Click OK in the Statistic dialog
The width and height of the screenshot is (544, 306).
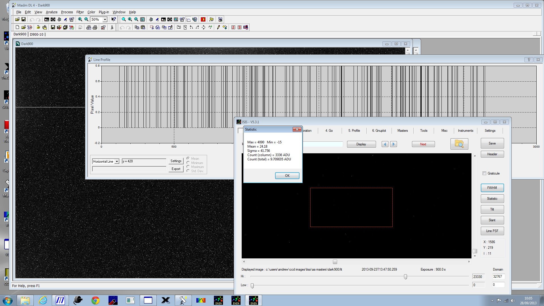287,176
